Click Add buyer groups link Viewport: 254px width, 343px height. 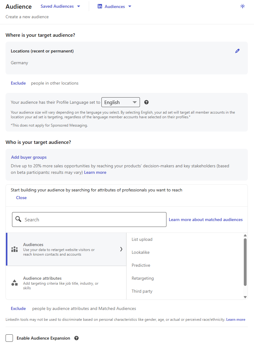pos(29,157)
